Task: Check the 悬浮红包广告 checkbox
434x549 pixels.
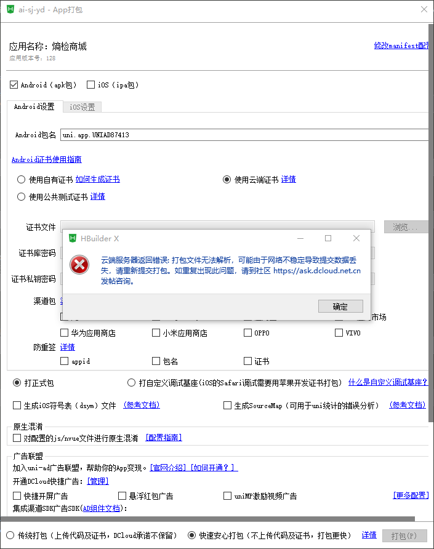Action: click(x=122, y=496)
